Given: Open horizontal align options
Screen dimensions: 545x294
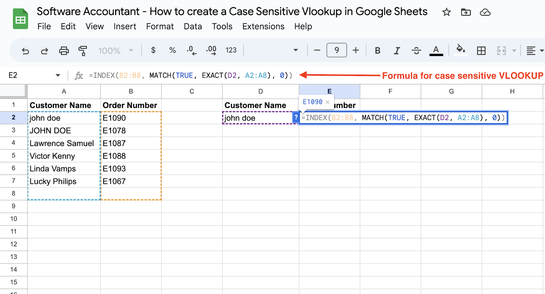Looking at the screenshot, I should click(534, 51).
